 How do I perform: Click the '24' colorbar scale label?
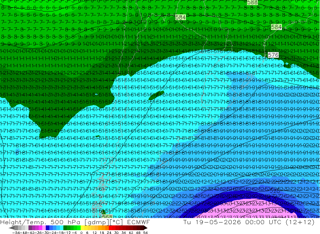(x=109, y=233)
